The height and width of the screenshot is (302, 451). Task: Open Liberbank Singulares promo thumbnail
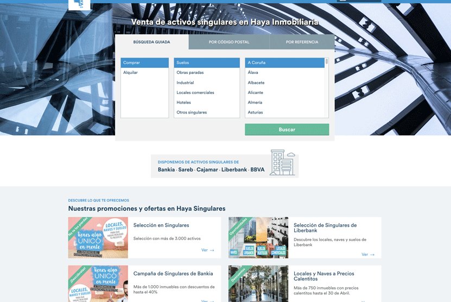258,237
